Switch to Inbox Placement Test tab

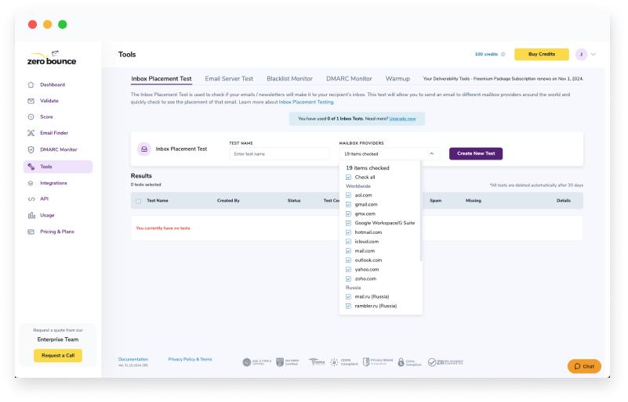tap(162, 79)
